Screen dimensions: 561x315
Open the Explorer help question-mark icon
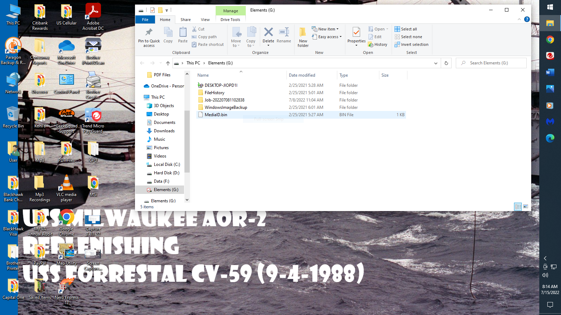pos(527,19)
